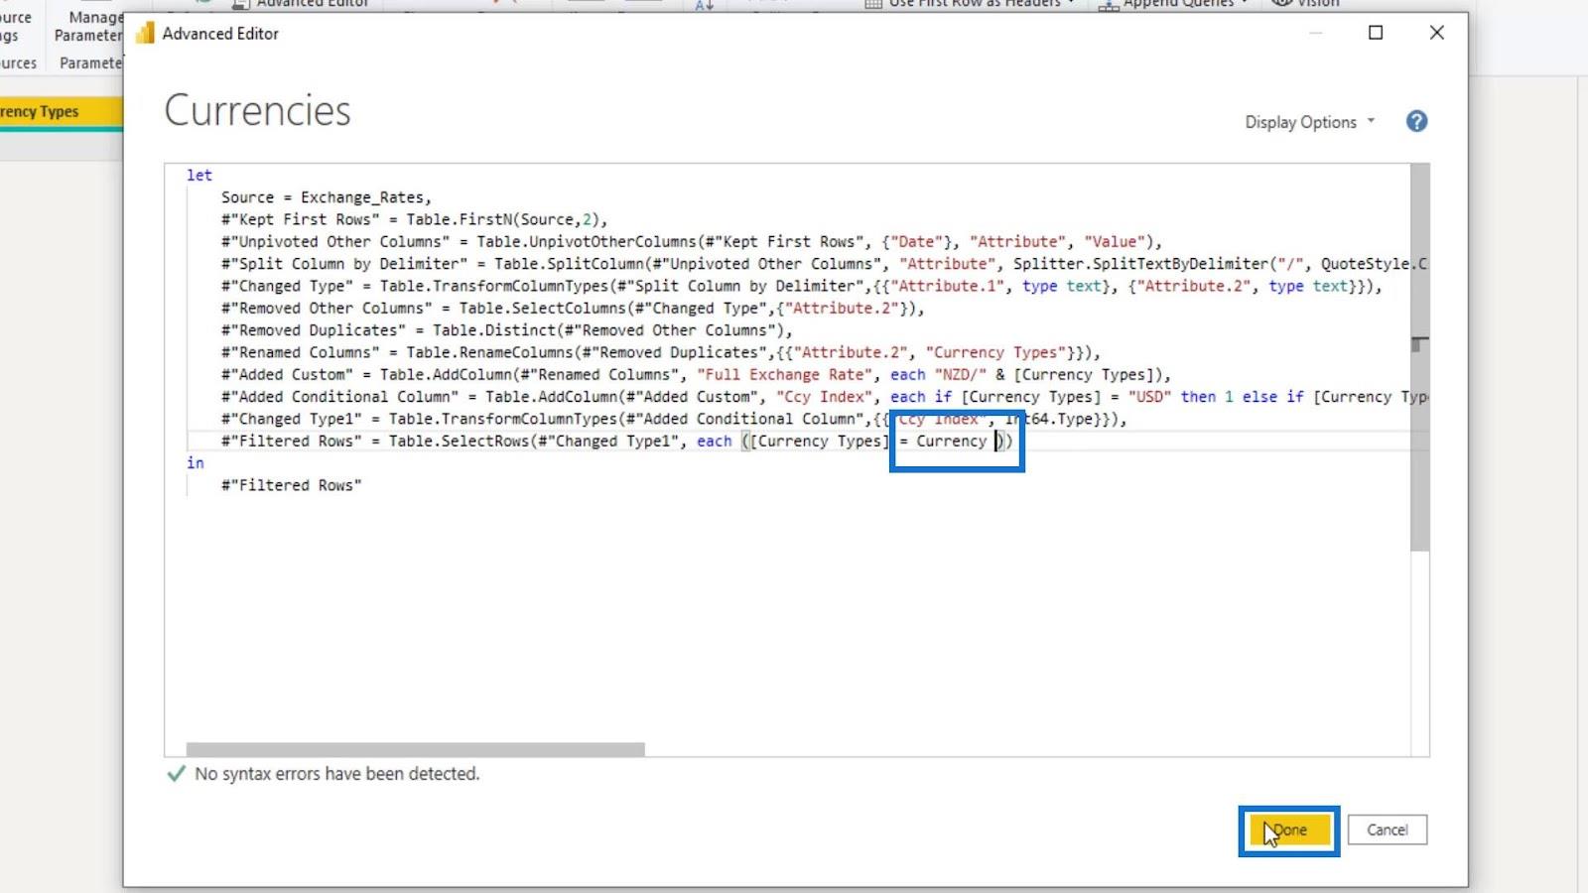Click the Display Options dropdown arrow
Viewport: 1588px width, 893px height.
[x=1371, y=121]
